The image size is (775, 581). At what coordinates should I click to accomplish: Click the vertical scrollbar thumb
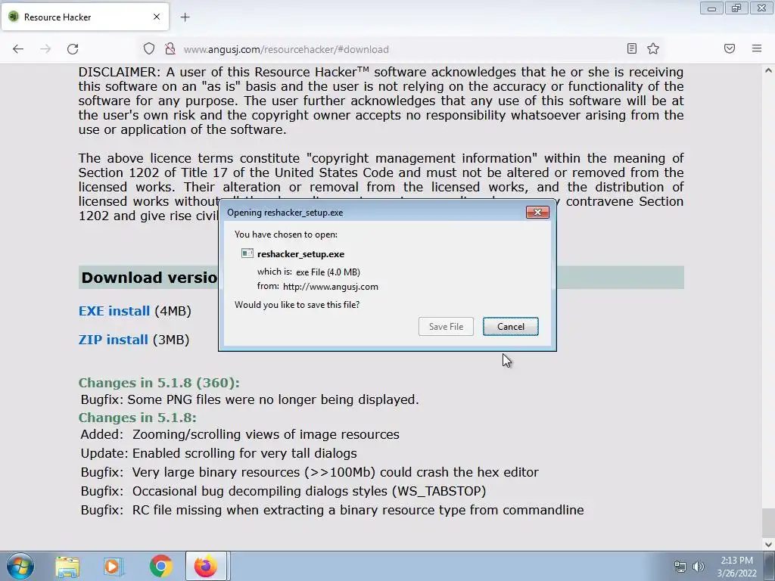768,523
